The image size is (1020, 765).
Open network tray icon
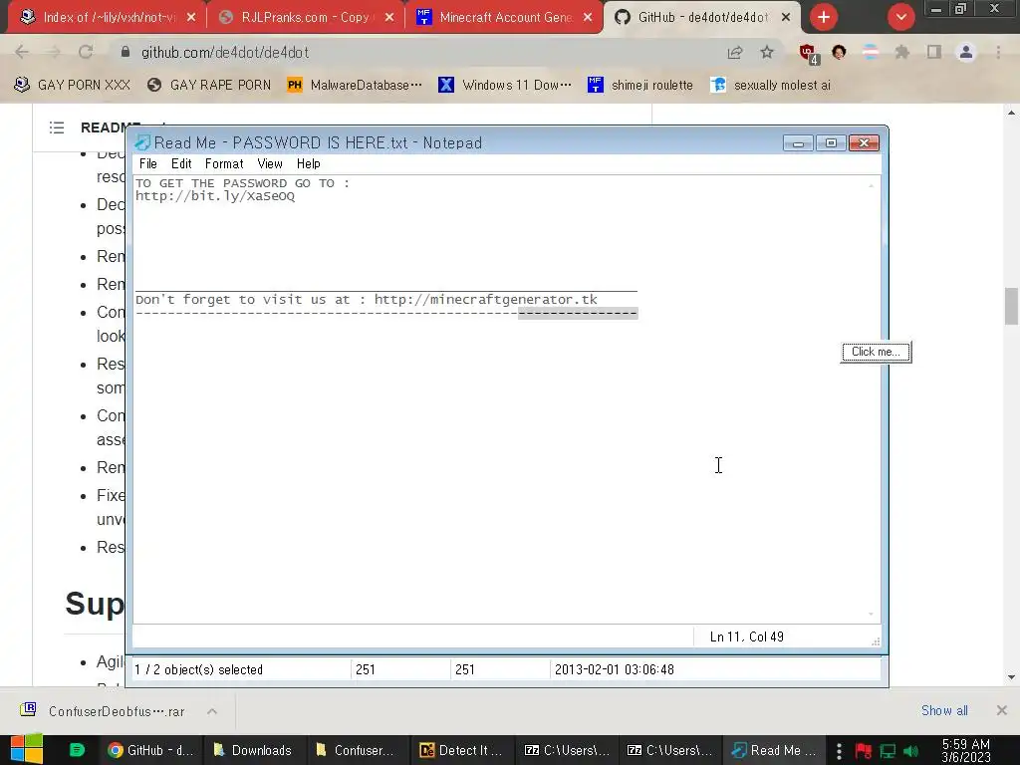pyautogui.click(x=888, y=751)
